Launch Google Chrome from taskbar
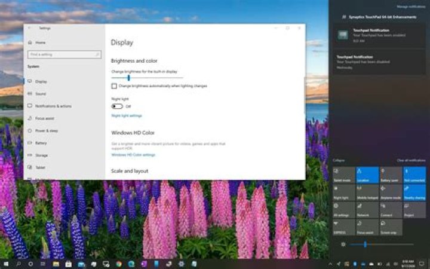The width and height of the screenshot is (430, 269). [x=119, y=264]
